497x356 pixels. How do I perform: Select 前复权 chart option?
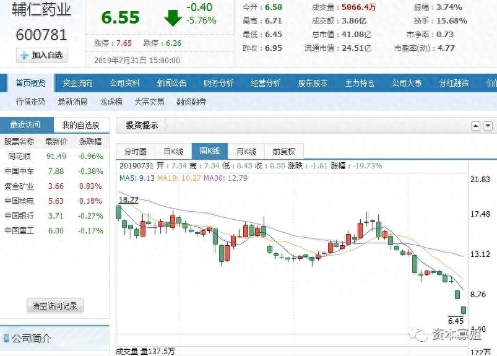(x=284, y=152)
